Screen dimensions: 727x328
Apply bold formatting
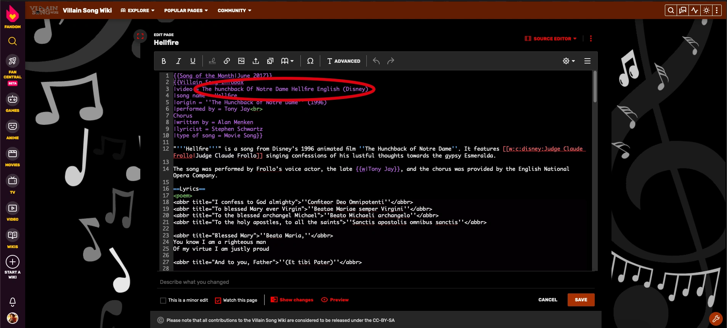tap(164, 61)
